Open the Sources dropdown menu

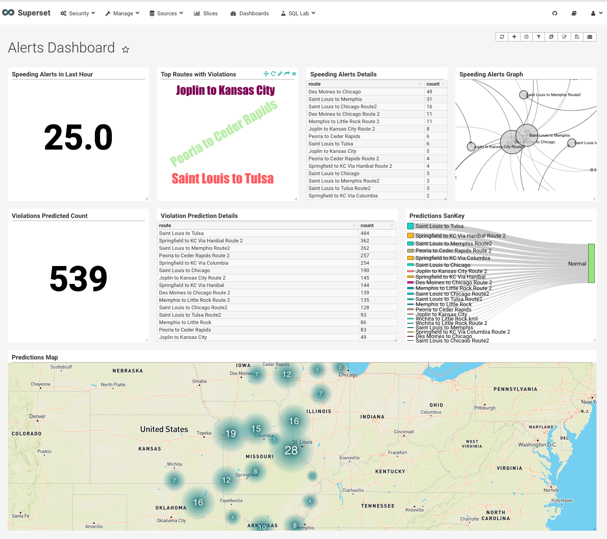(x=166, y=14)
